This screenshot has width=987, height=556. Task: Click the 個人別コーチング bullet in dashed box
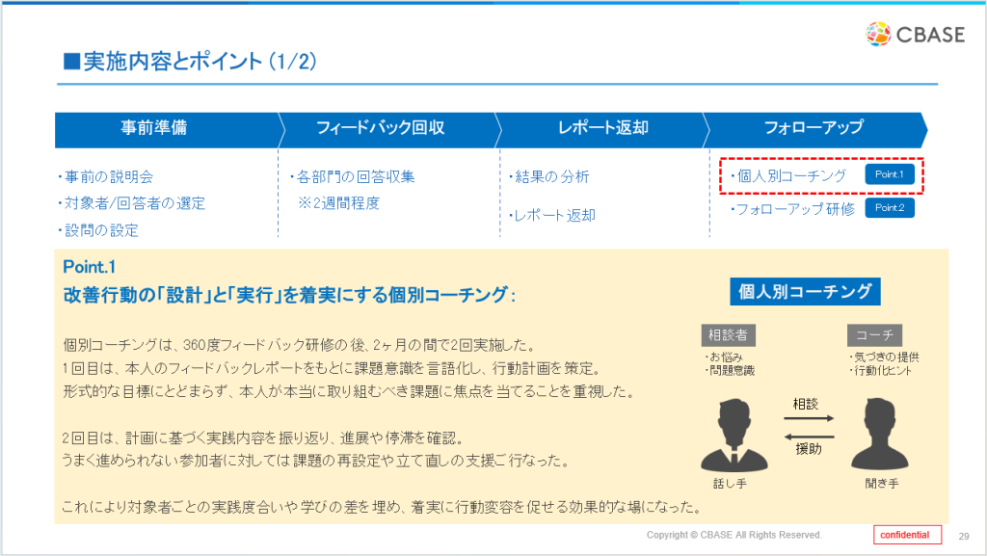(790, 175)
